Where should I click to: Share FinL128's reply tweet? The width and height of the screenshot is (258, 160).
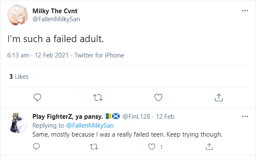pos(209,146)
